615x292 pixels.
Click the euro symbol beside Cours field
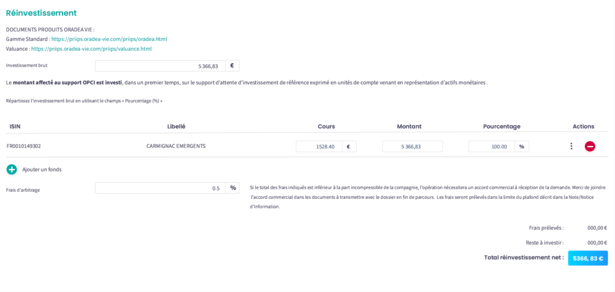point(349,146)
